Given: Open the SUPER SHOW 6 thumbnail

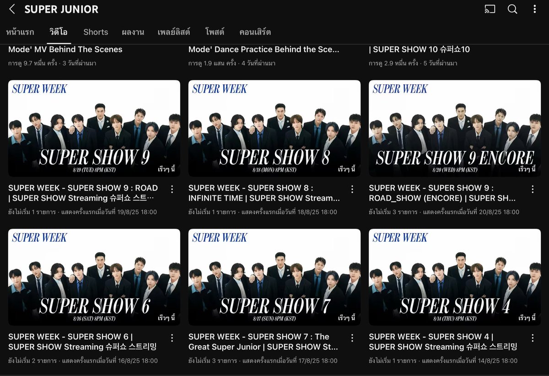Looking at the screenshot, I should tap(94, 277).
